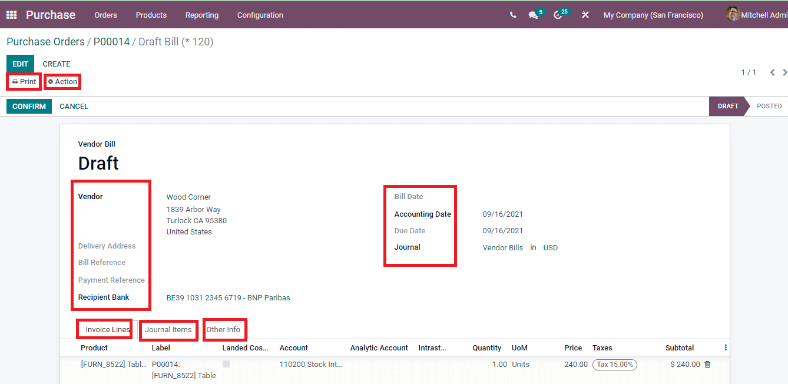788x384 pixels.
Task: Open the Print dropdown
Action: (24, 82)
